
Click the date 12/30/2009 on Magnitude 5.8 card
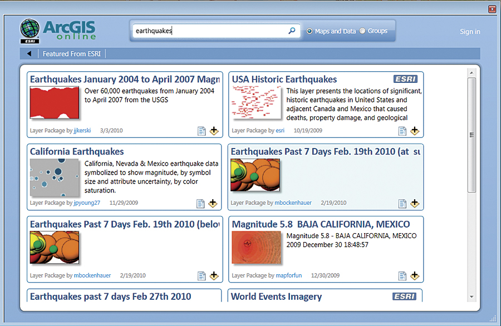point(325,275)
